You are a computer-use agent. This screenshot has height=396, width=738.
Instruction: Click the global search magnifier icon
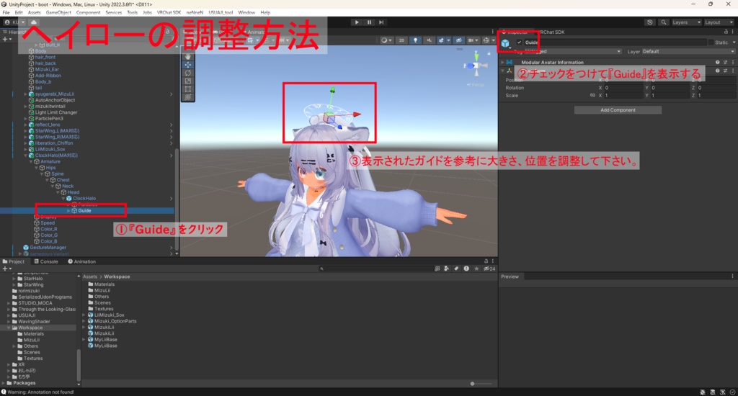click(x=663, y=22)
